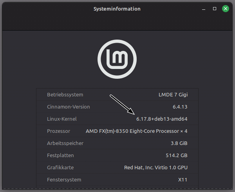Select the kernel value 6.17.8+deb13-amd64

coord(162,119)
